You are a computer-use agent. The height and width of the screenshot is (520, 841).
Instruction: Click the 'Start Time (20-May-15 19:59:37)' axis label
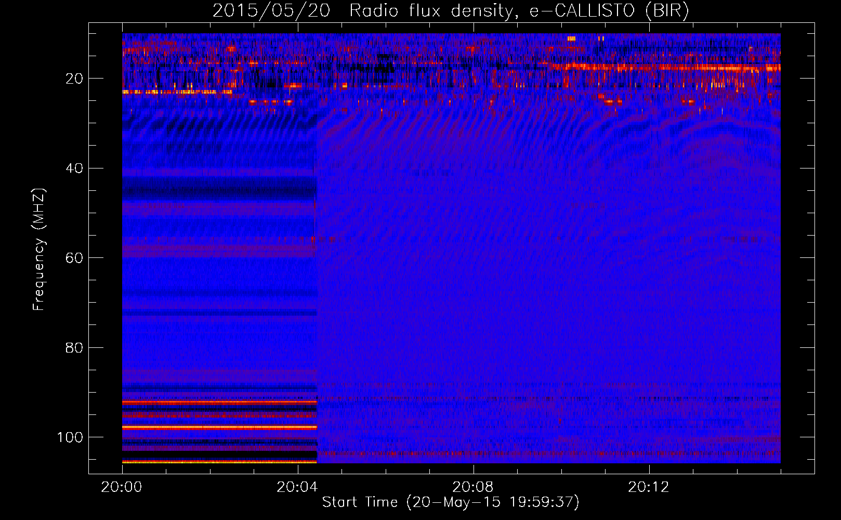point(451,502)
